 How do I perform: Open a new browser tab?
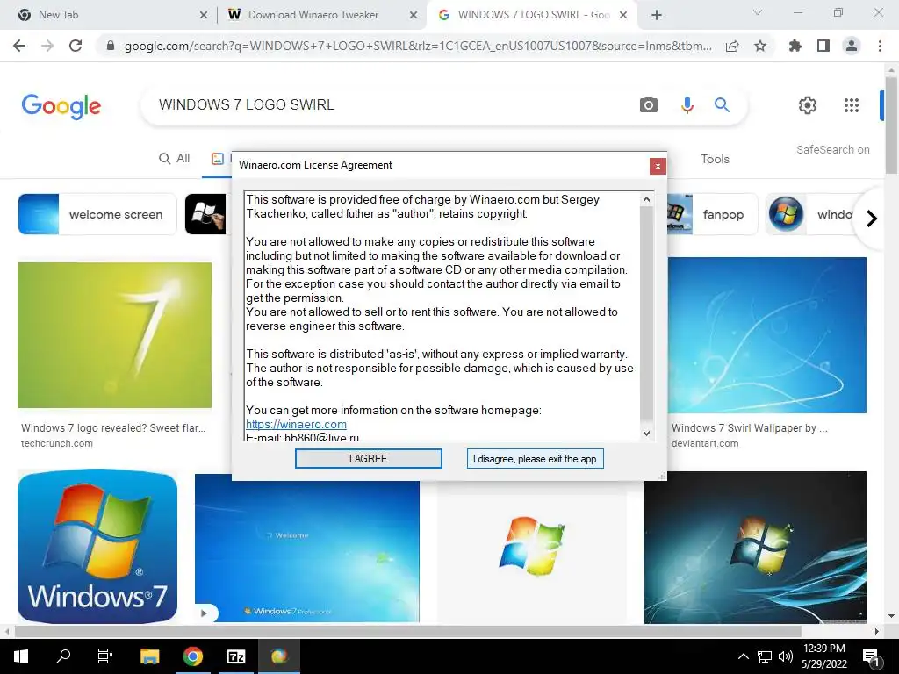click(657, 16)
